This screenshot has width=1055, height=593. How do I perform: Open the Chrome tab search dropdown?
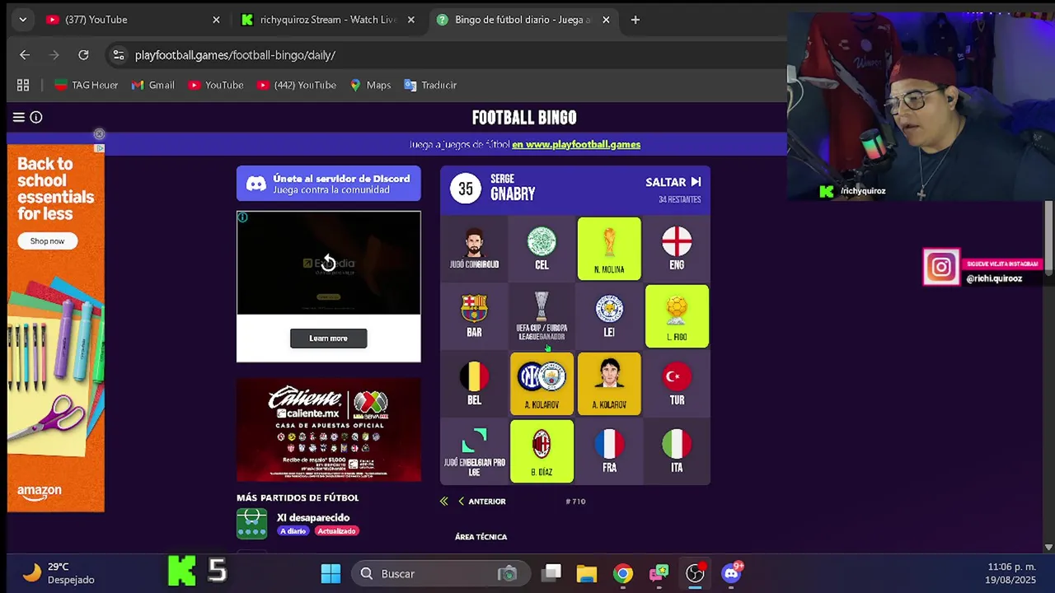[x=22, y=20]
